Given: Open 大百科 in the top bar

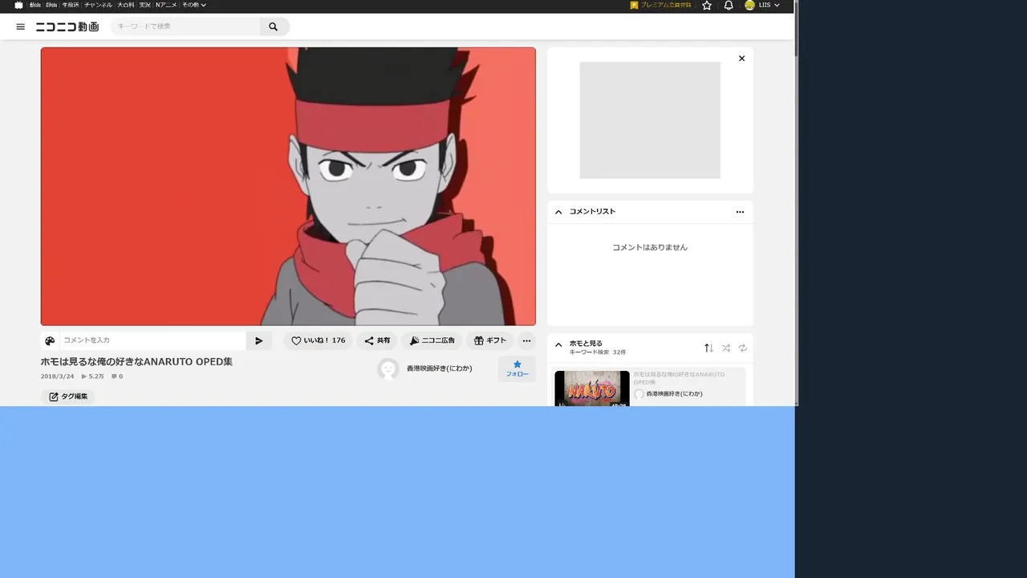Looking at the screenshot, I should click(126, 5).
